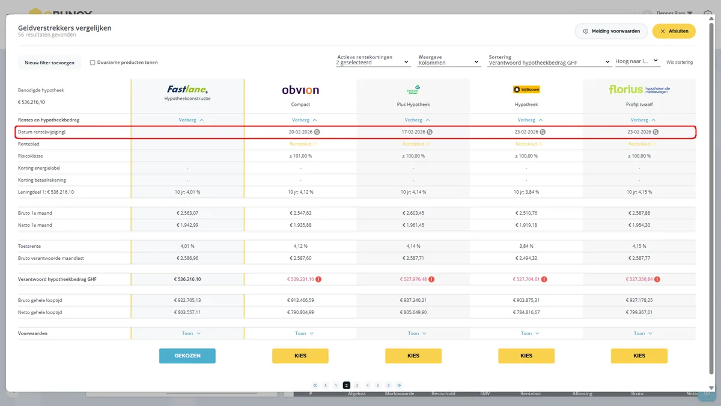Viewport: 721px width, 406px height.
Task: Click the red warning icon next to € 529.231,10
Action: click(x=318, y=279)
